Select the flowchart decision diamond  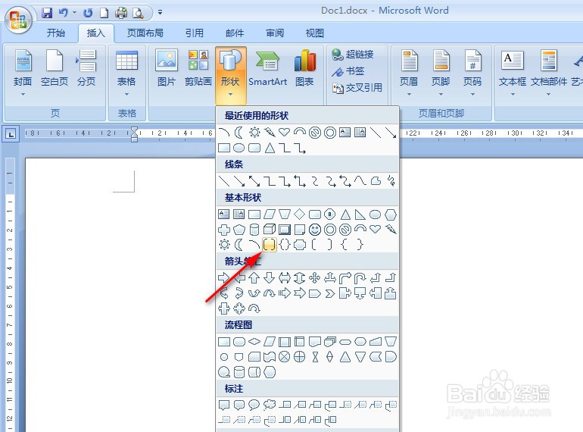point(254,342)
